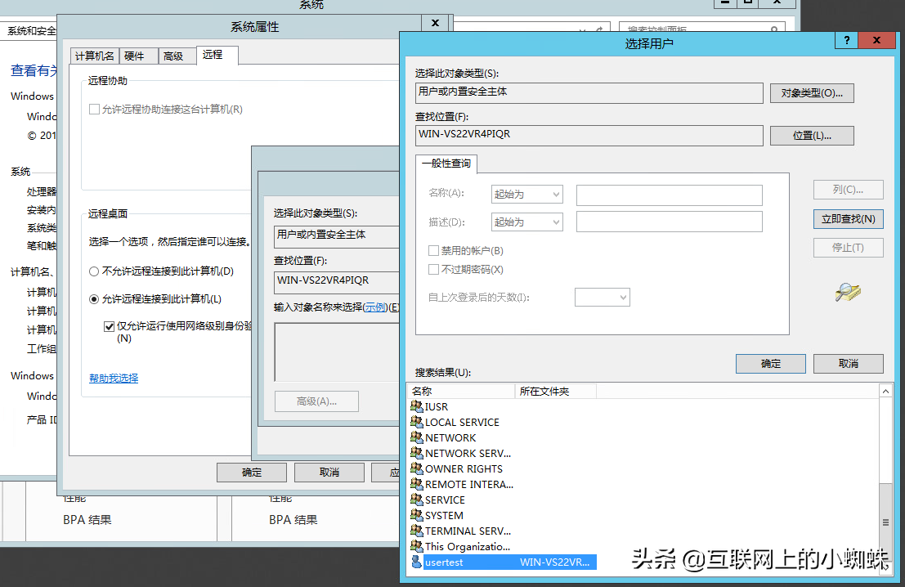
Task: Uncheck 仅允许运行使用网络级别身份验证 checkbox
Action: (109, 327)
